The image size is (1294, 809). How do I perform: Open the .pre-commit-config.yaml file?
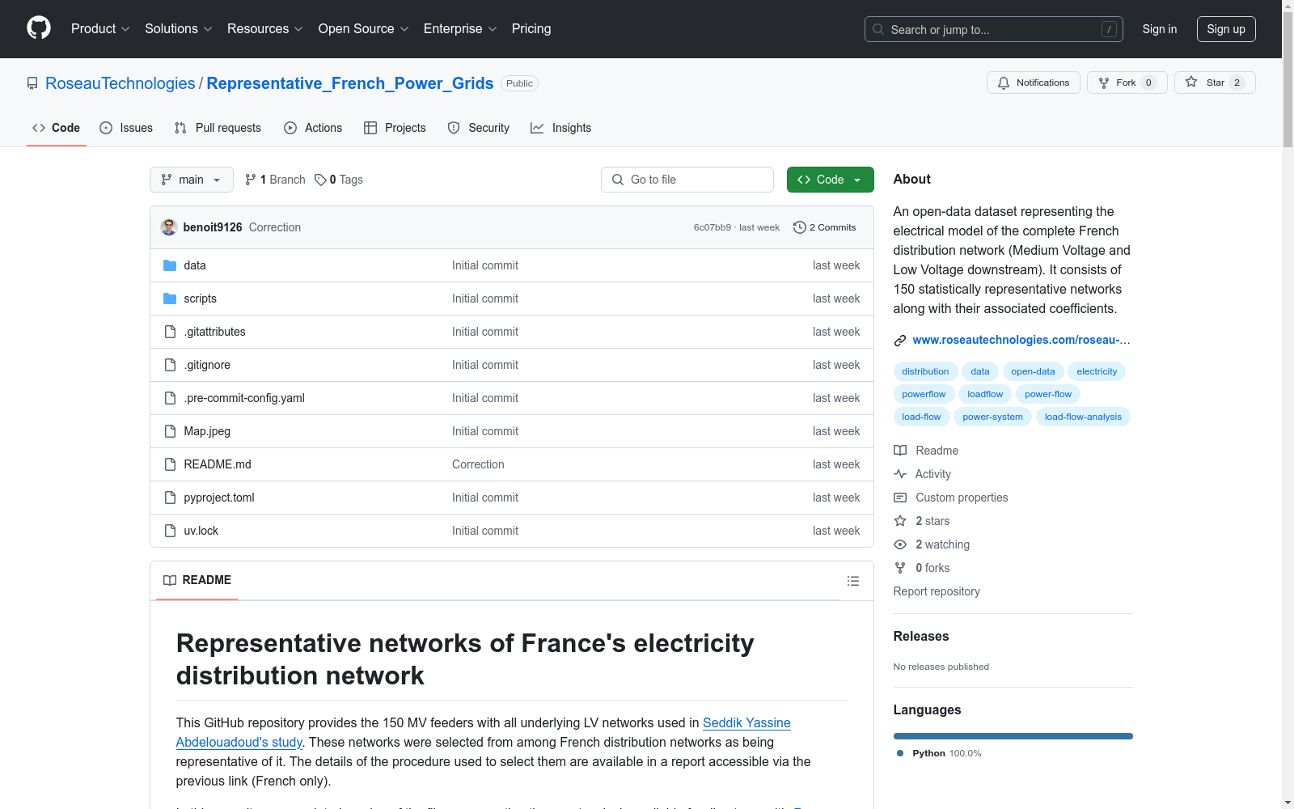244,398
